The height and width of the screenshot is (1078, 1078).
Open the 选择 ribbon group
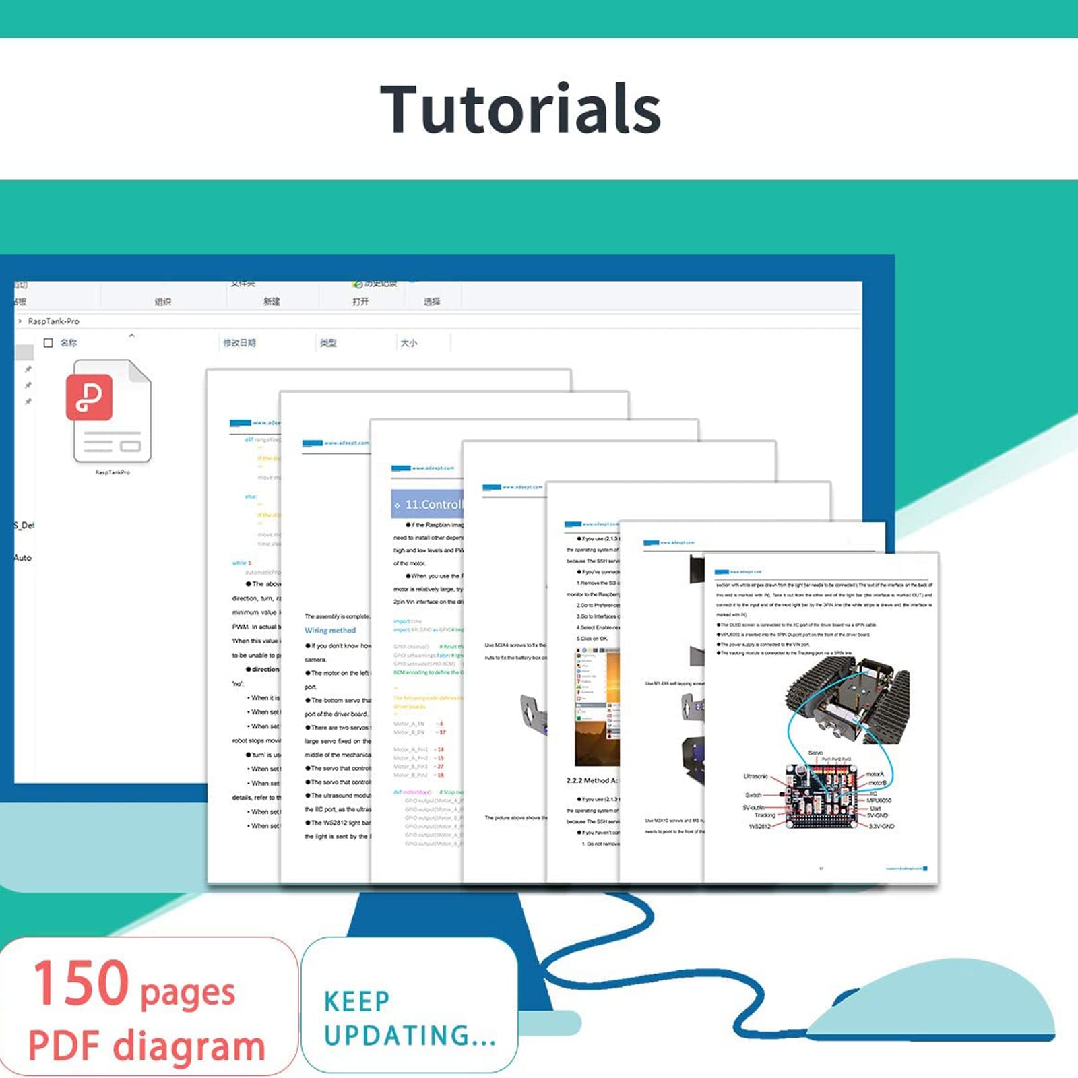tap(432, 302)
